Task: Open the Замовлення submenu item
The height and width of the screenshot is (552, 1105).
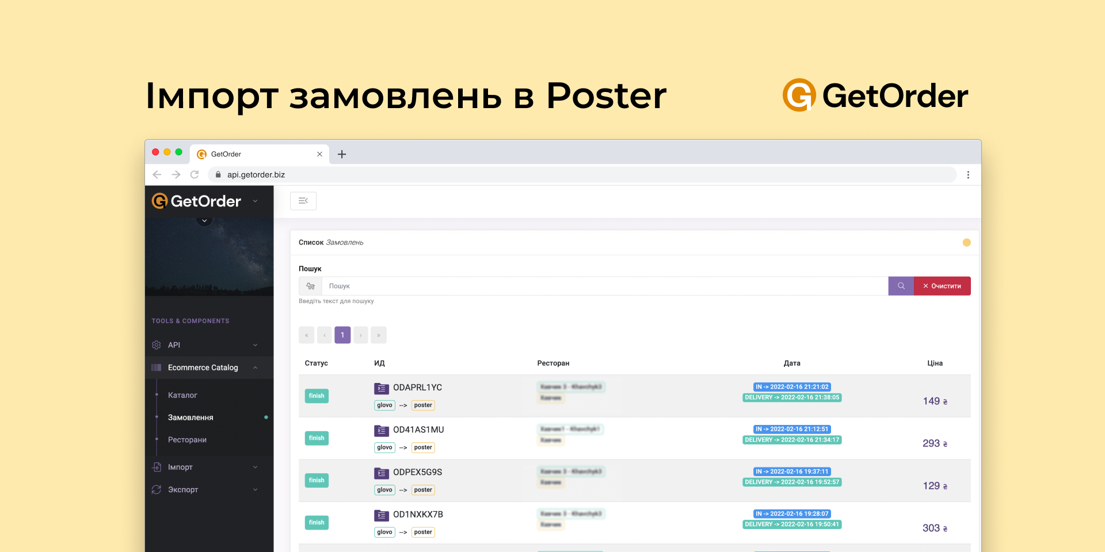Action: 190,417
